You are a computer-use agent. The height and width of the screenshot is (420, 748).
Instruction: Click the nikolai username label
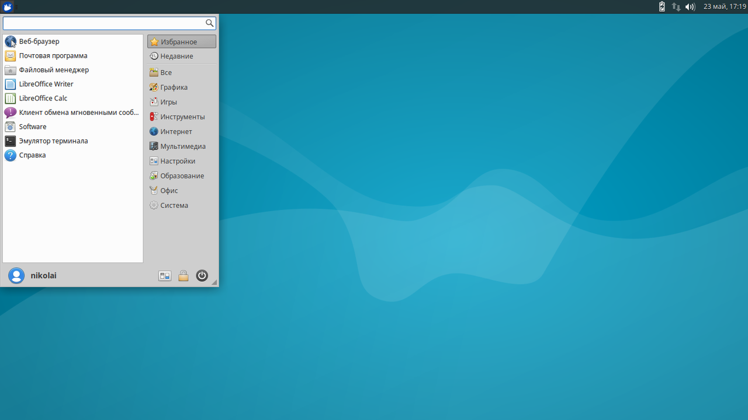(x=44, y=275)
